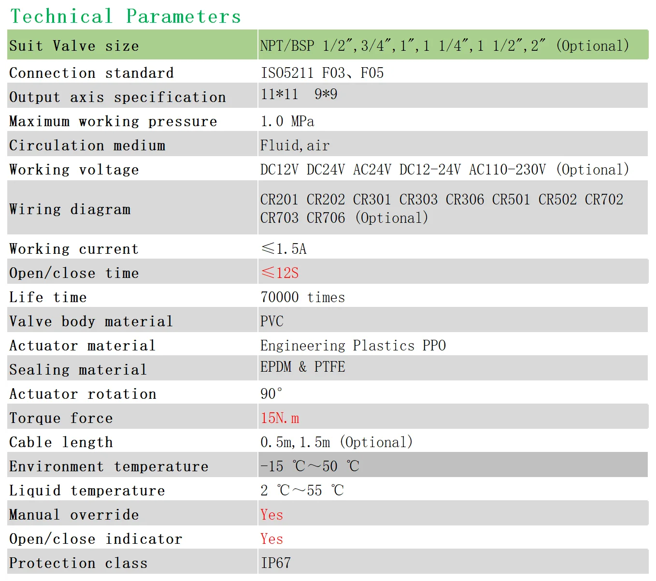The height and width of the screenshot is (581, 656).
Task: Select the Manual override Yes value
Action: point(271,515)
